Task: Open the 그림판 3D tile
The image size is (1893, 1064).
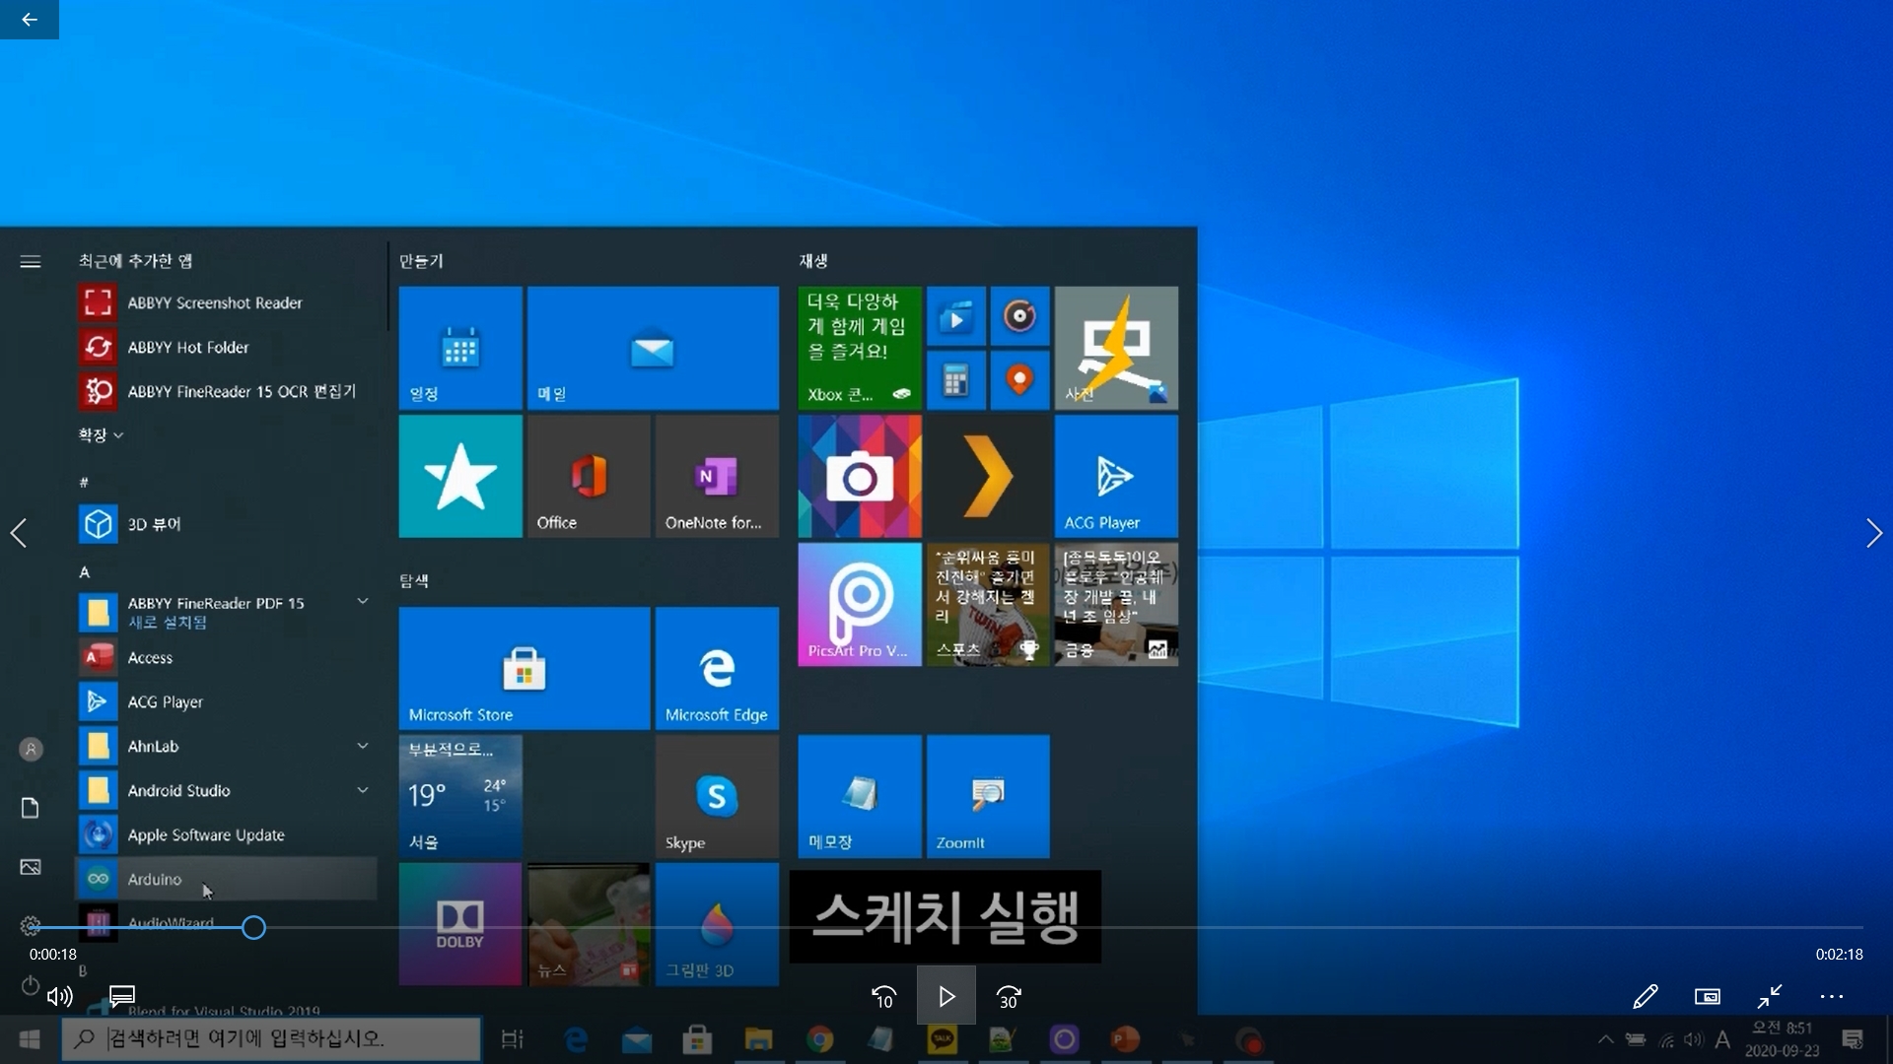Action: [717, 924]
